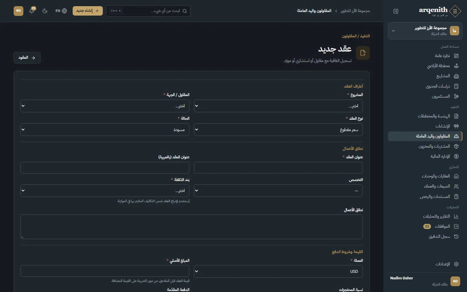Open the المقاول / الجهة dropdown
Screen dimensions: 467x292
click(105, 106)
